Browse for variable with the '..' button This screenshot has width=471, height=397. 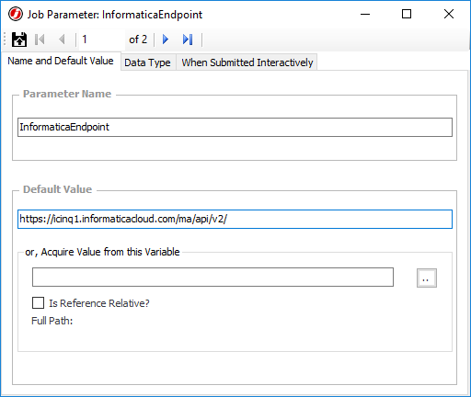coord(427,278)
